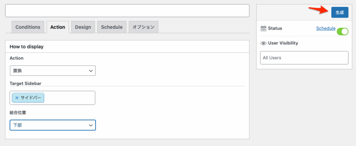Image resolution: width=356 pixels, height=146 pixels.
Task: Switch to the Conditions tab
Action: pos(28,27)
